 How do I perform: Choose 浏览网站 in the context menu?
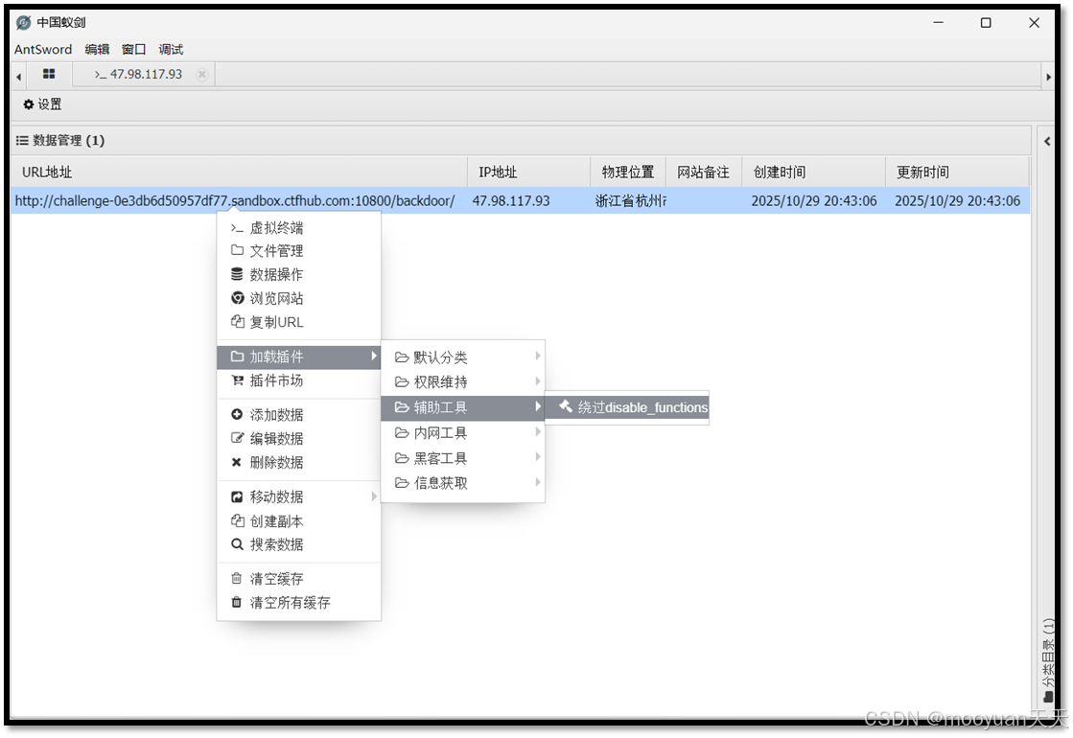[298, 298]
